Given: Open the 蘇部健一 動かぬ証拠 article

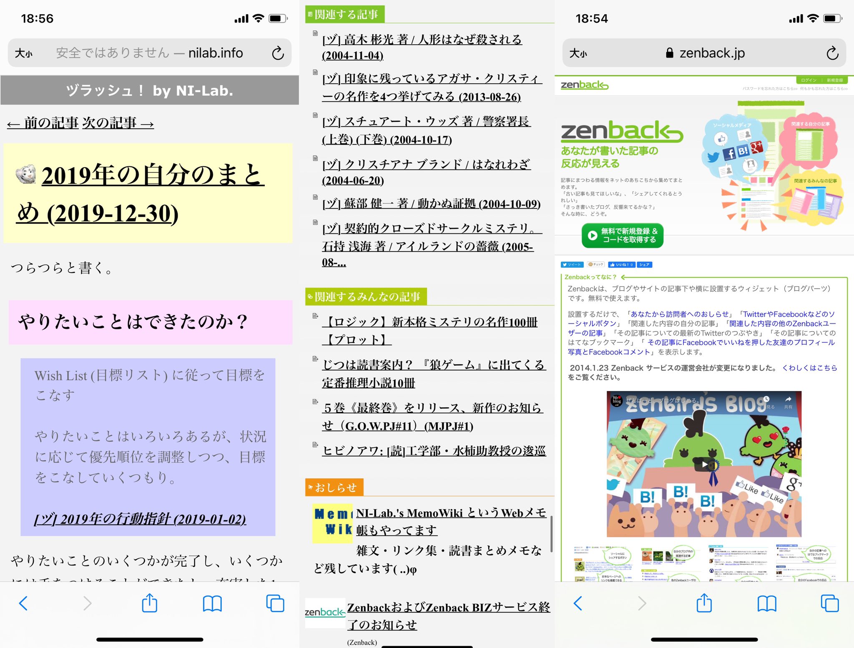Looking at the screenshot, I should coord(431,203).
